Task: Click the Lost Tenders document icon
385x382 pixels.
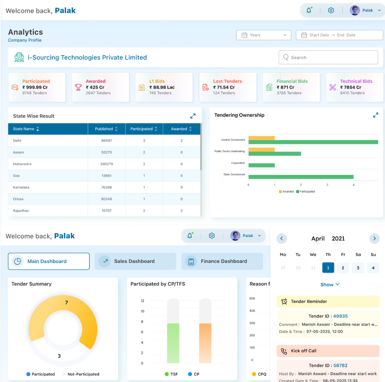Action: [x=205, y=87]
